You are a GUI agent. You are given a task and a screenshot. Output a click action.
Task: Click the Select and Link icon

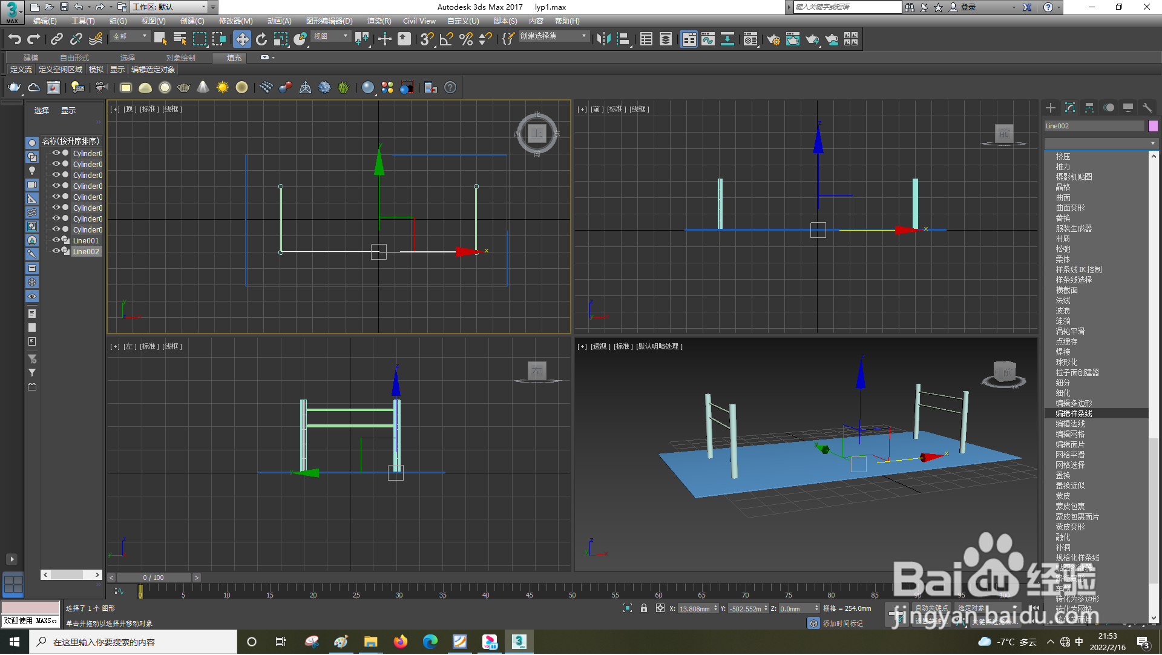click(x=57, y=39)
